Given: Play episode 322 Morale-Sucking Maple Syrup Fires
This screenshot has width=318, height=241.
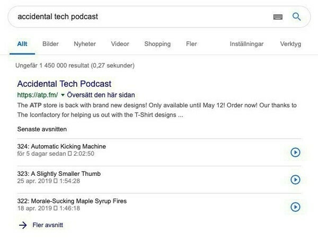Looking at the screenshot, I should [295, 207].
